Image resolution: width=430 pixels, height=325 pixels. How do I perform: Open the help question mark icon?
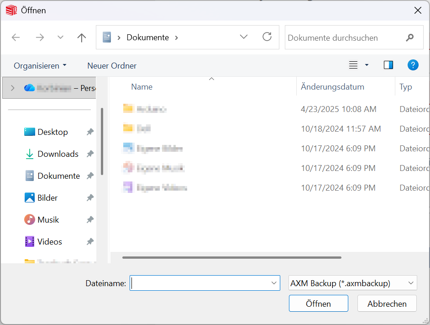(x=413, y=65)
